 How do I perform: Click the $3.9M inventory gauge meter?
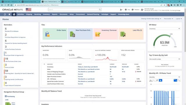(165, 41)
